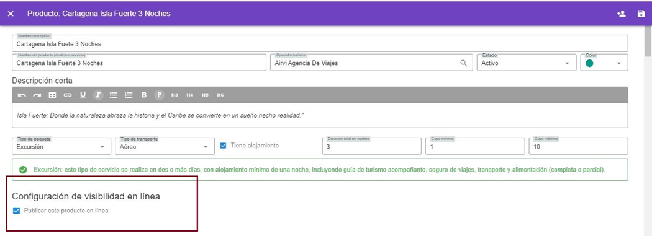Screen dimensions: 652x236
Task: Toggle bold formatting
Action: point(144,95)
